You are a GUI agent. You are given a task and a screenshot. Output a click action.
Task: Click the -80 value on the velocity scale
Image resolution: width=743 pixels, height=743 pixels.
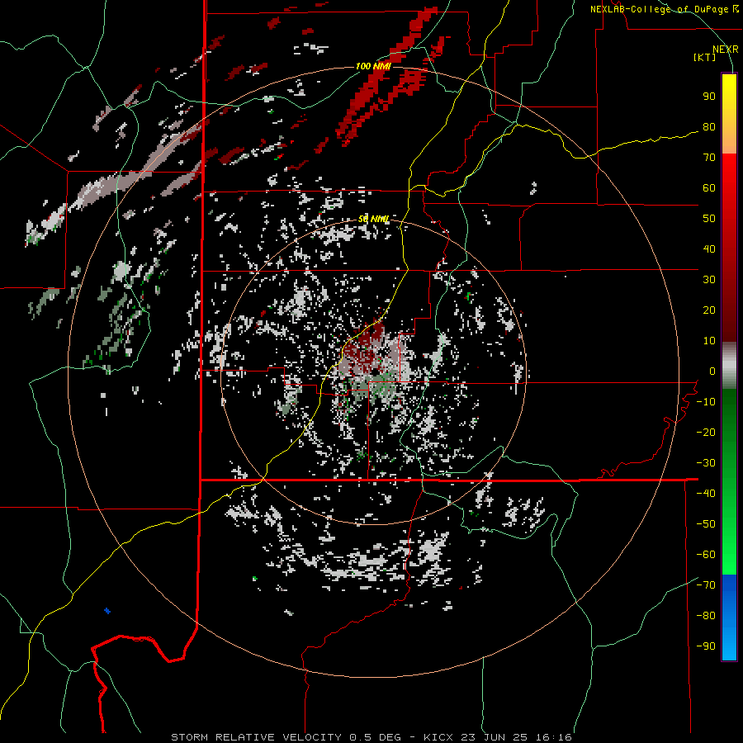pos(706,616)
